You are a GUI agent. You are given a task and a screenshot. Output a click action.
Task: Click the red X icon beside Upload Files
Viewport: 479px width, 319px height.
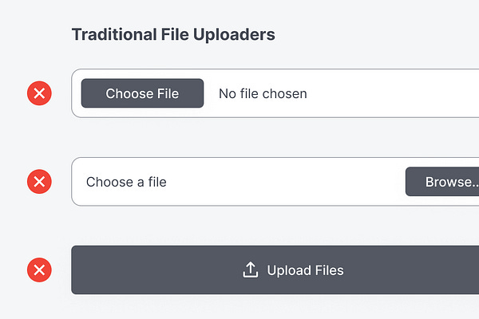click(x=39, y=270)
